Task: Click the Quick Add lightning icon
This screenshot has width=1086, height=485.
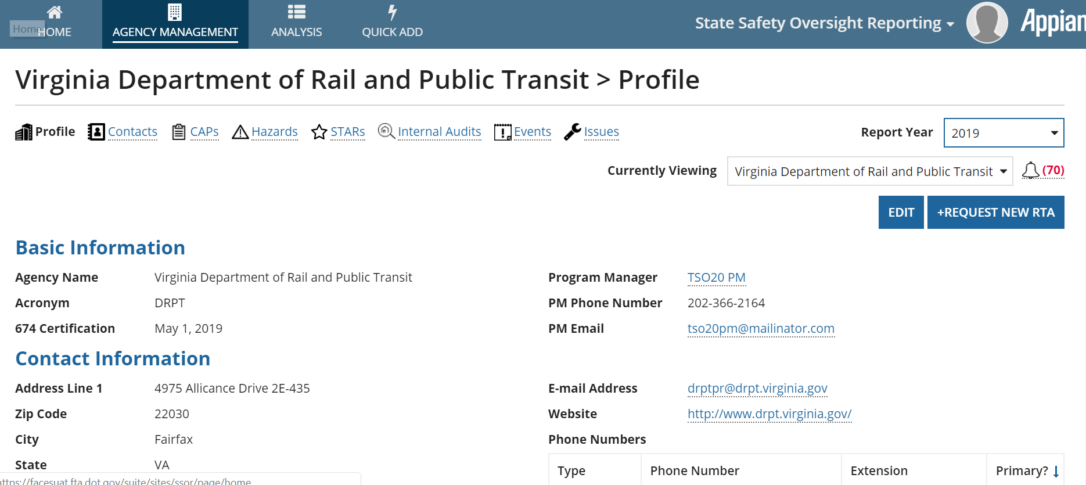Action: [x=392, y=12]
